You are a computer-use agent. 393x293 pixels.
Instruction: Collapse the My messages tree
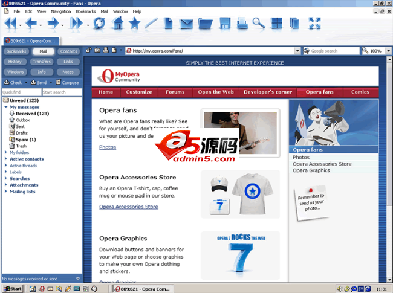pos(6,107)
